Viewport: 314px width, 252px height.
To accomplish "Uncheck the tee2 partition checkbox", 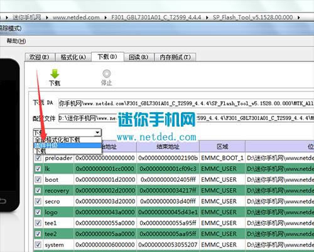I will coord(38,234).
